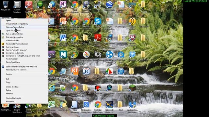Open the Skype desktop shortcut
Screen dimensions: 209x117
click(x=98, y=22)
